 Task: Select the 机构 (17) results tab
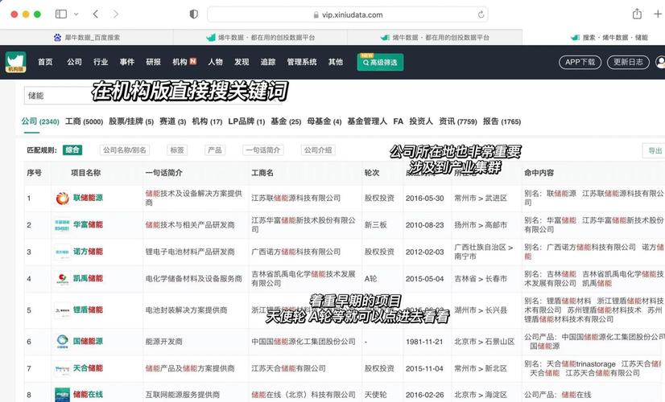[207, 121]
